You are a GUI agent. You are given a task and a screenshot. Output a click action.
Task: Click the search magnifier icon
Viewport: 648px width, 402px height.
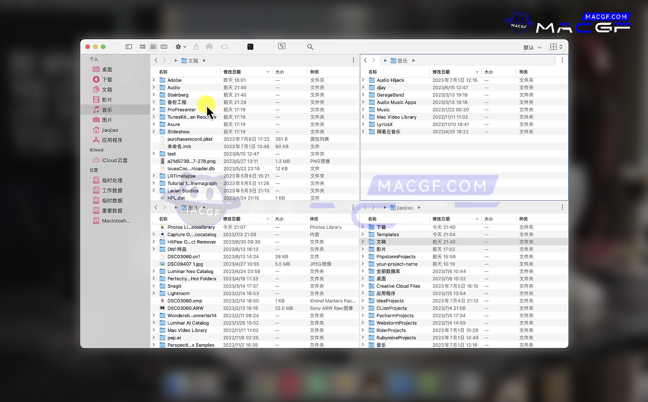coord(310,47)
